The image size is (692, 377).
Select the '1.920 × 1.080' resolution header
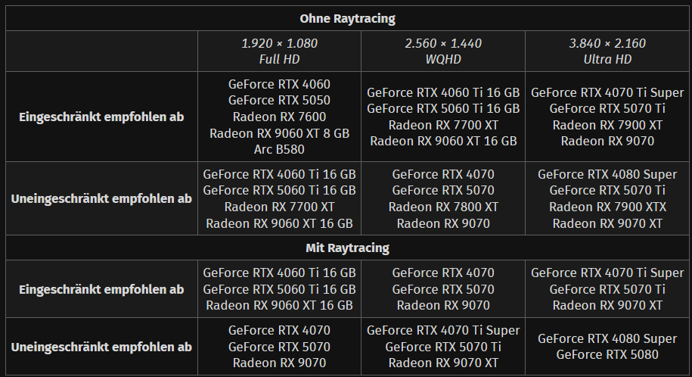coord(279,43)
